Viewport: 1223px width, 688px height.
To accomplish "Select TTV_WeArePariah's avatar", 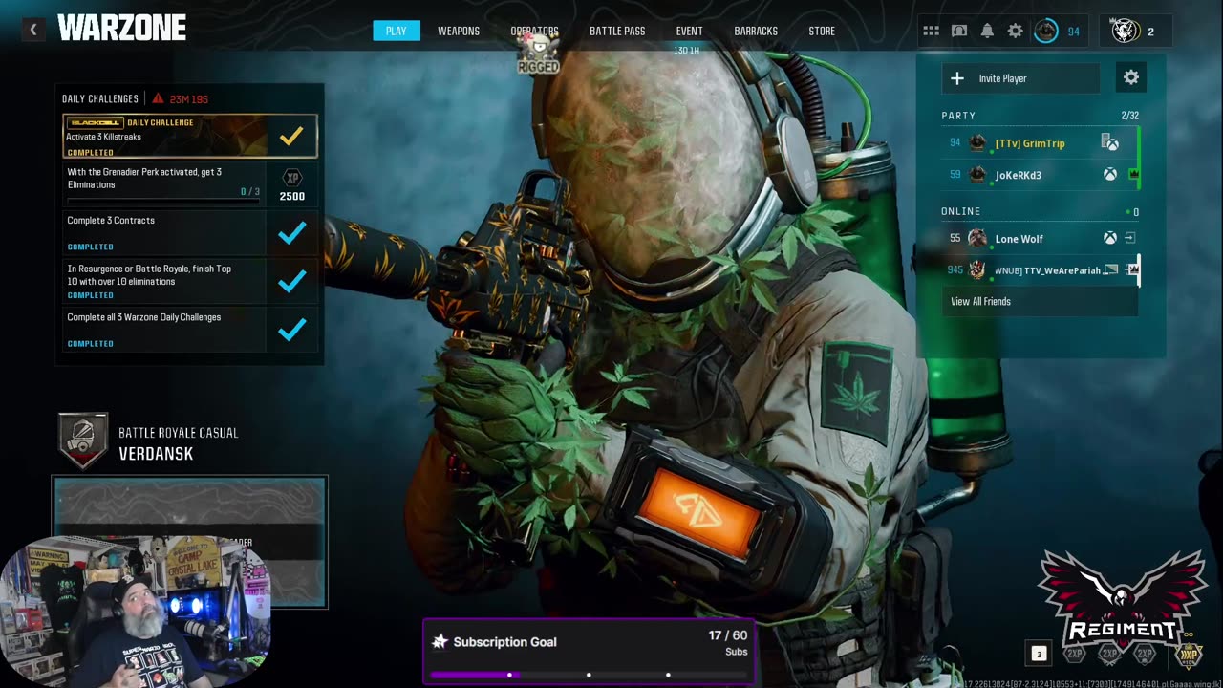I will point(976,270).
